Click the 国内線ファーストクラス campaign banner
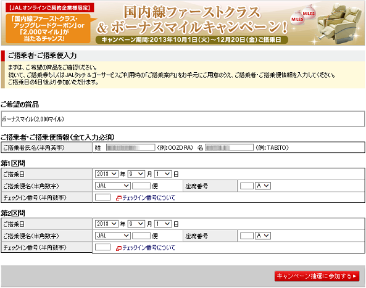The width and height of the screenshot is (366, 288). [x=183, y=23]
